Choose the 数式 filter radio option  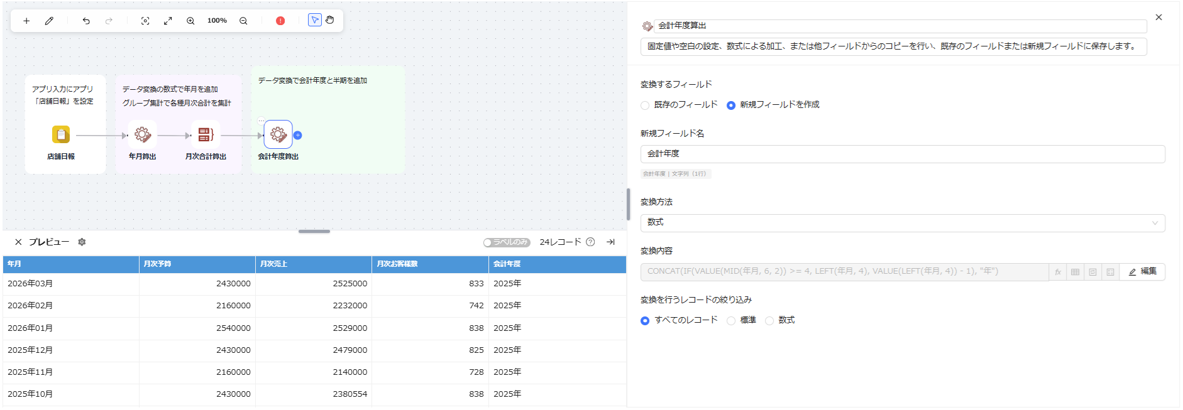[x=769, y=321]
